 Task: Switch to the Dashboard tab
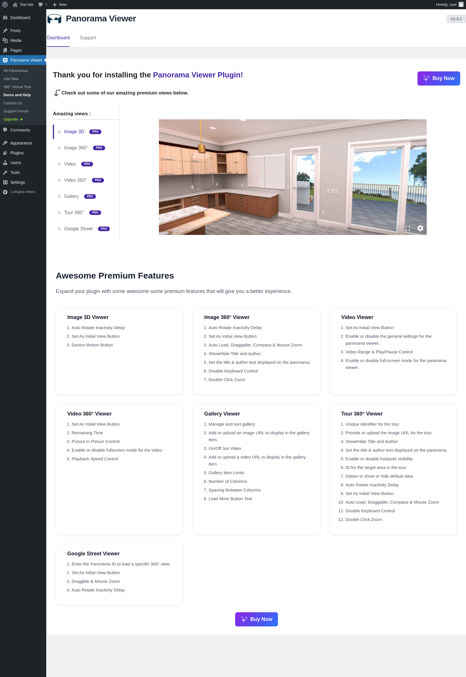click(x=58, y=38)
